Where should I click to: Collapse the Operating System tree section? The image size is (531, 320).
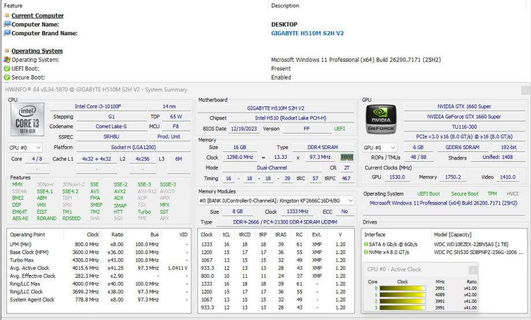tap(7, 51)
